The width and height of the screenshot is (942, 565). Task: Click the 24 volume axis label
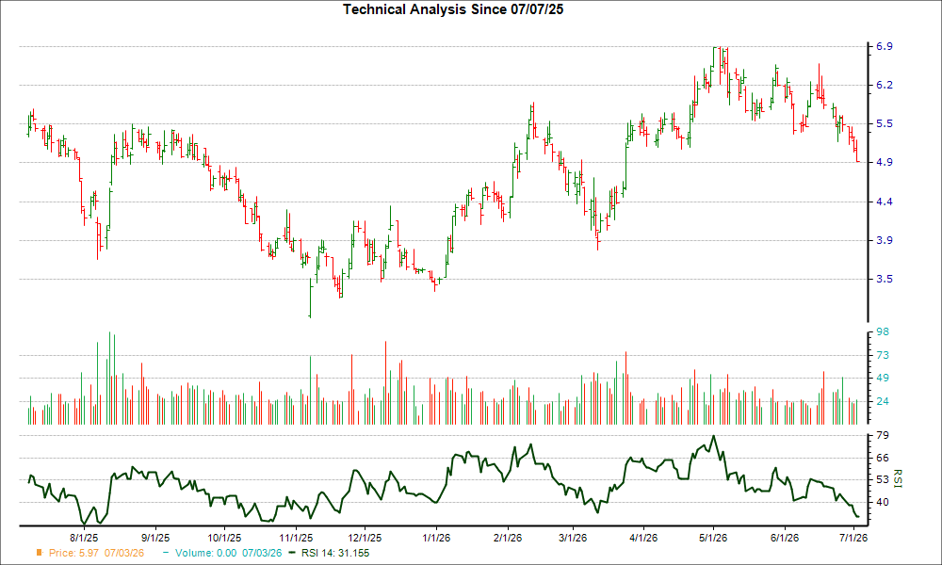tap(883, 401)
